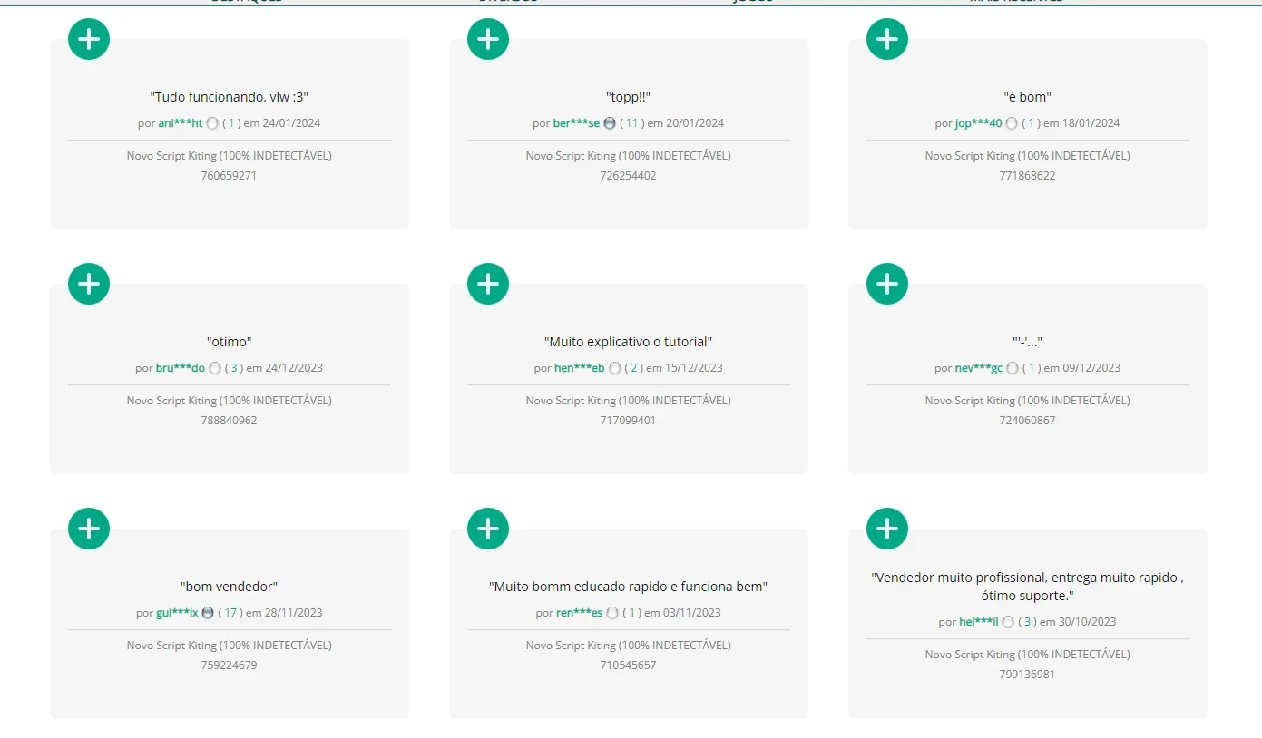Click green plus icon on "Muito explicativo o tutorial" review

click(x=488, y=284)
